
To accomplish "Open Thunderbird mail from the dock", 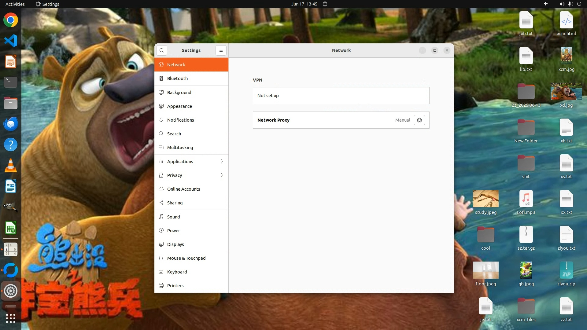I will tap(11, 124).
